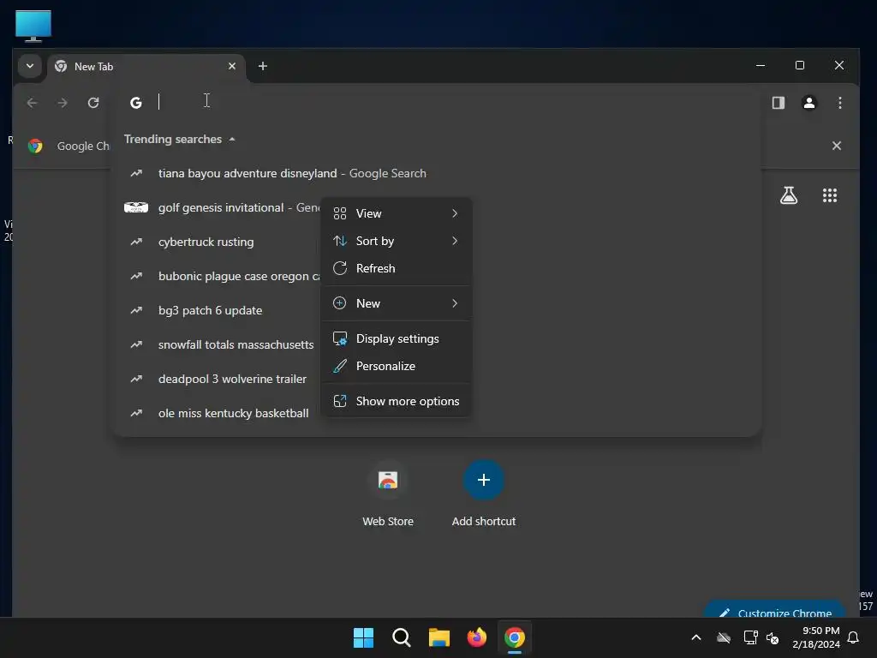Open the Windows Start menu
Image resolution: width=877 pixels, height=658 pixels.
(363, 637)
